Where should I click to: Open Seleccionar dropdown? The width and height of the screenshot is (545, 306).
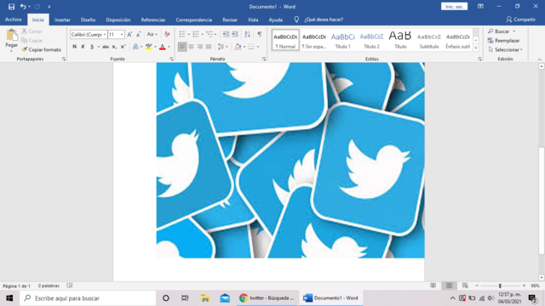click(x=505, y=49)
